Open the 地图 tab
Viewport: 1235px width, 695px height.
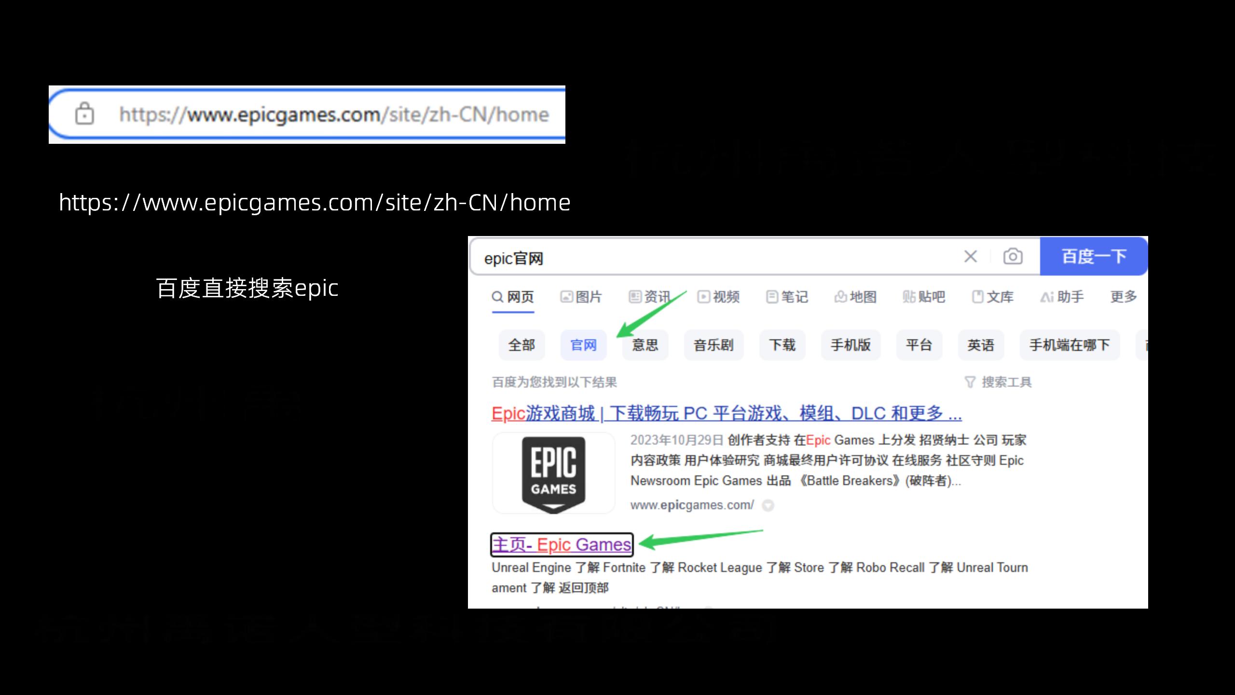coord(855,297)
